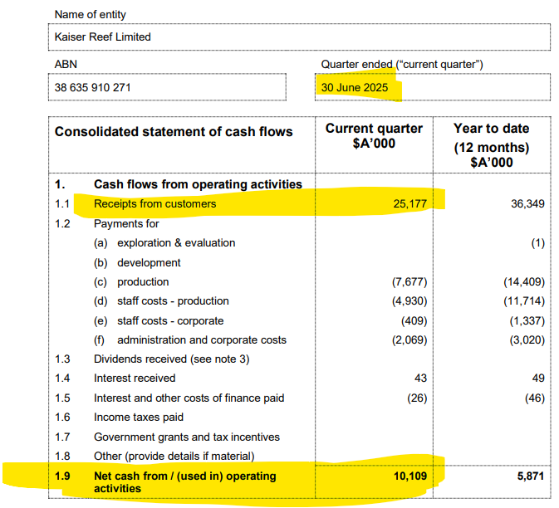
Task: Click the Interest received current quarter value 43
Action: pos(419,379)
